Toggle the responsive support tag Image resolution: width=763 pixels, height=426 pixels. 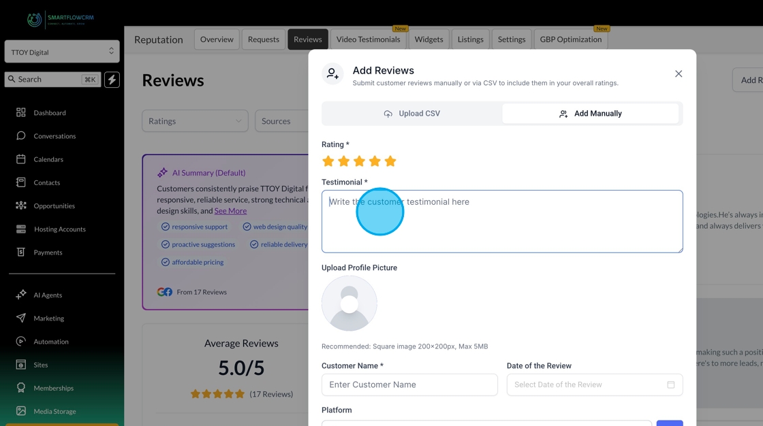coord(194,227)
